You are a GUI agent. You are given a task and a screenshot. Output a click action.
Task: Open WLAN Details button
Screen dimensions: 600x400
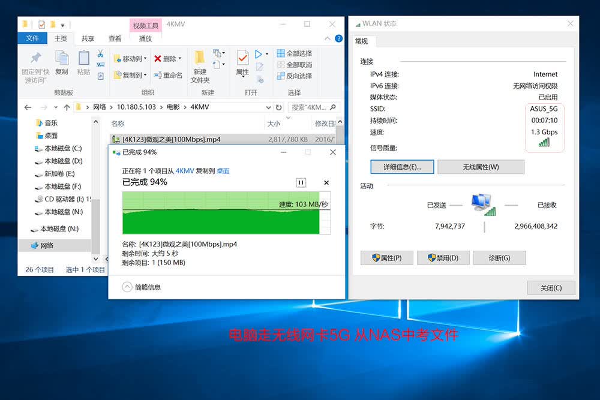click(x=402, y=167)
